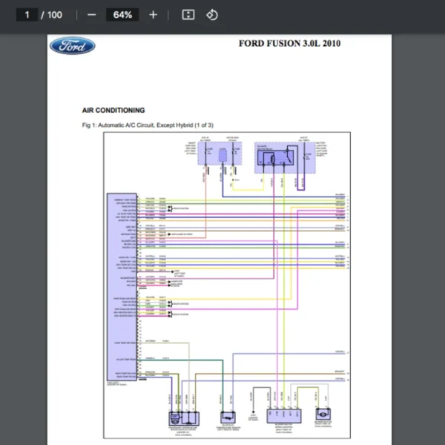
Task: Click the FORD FUSION 3.0L 2010 title
Action: (290, 43)
